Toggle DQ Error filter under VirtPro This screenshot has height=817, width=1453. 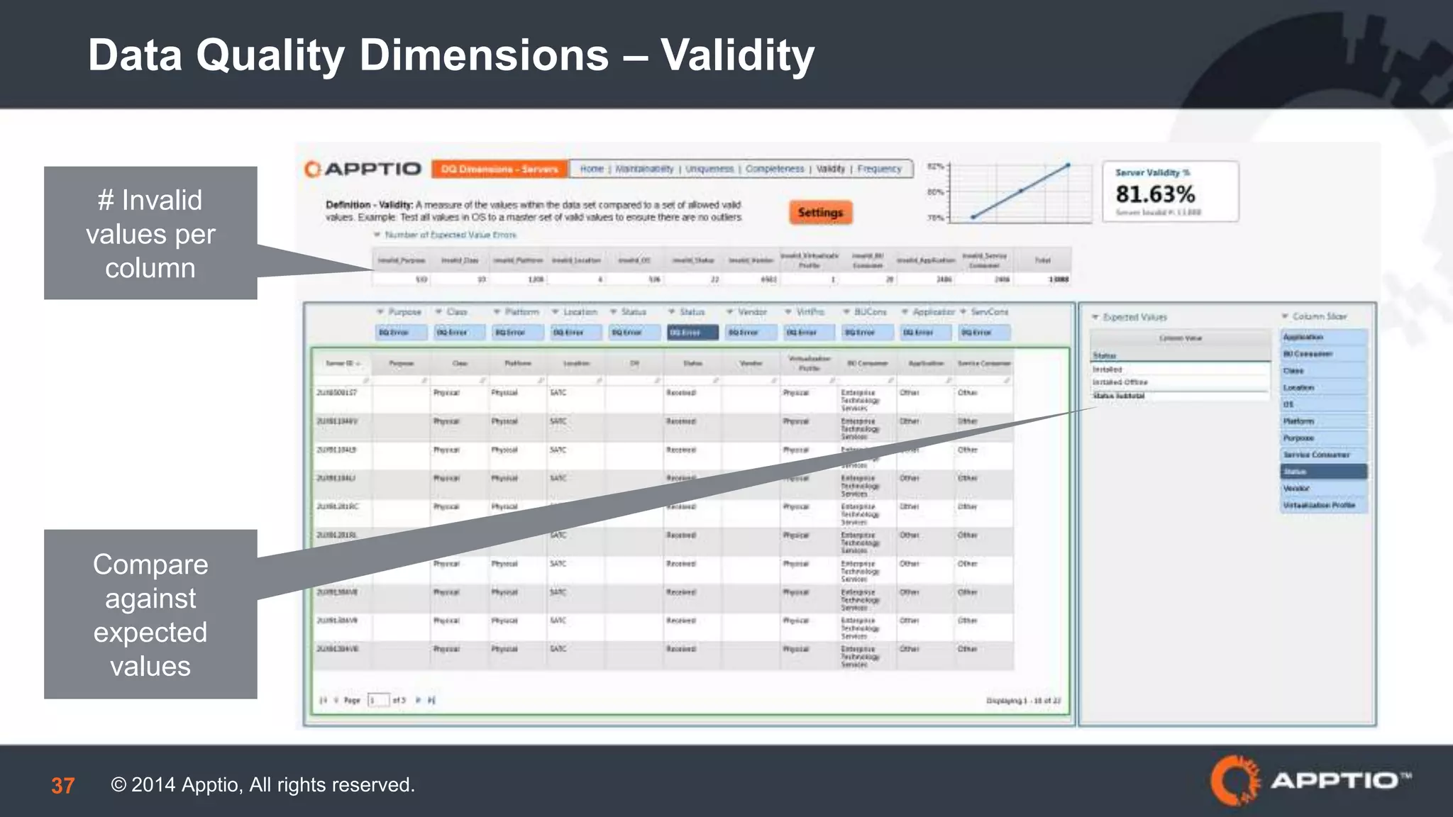pyautogui.click(x=810, y=332)
